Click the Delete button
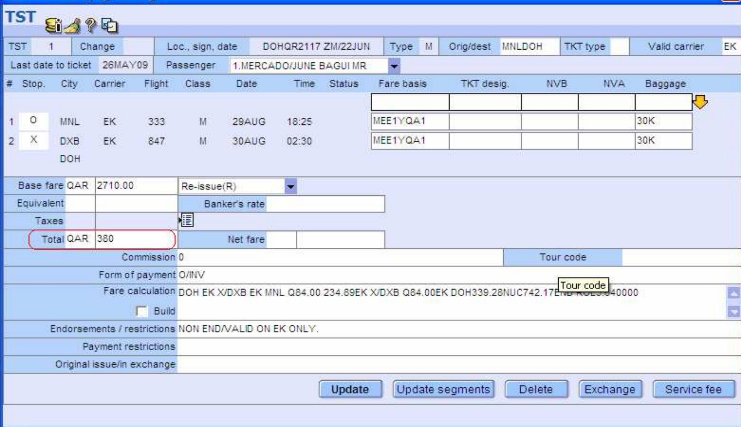 536,389
